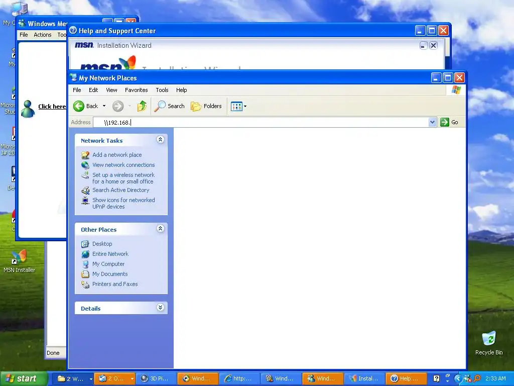
Task: Open the http:... Internet Explorer taskbar button
Action: tap(239, 378)
